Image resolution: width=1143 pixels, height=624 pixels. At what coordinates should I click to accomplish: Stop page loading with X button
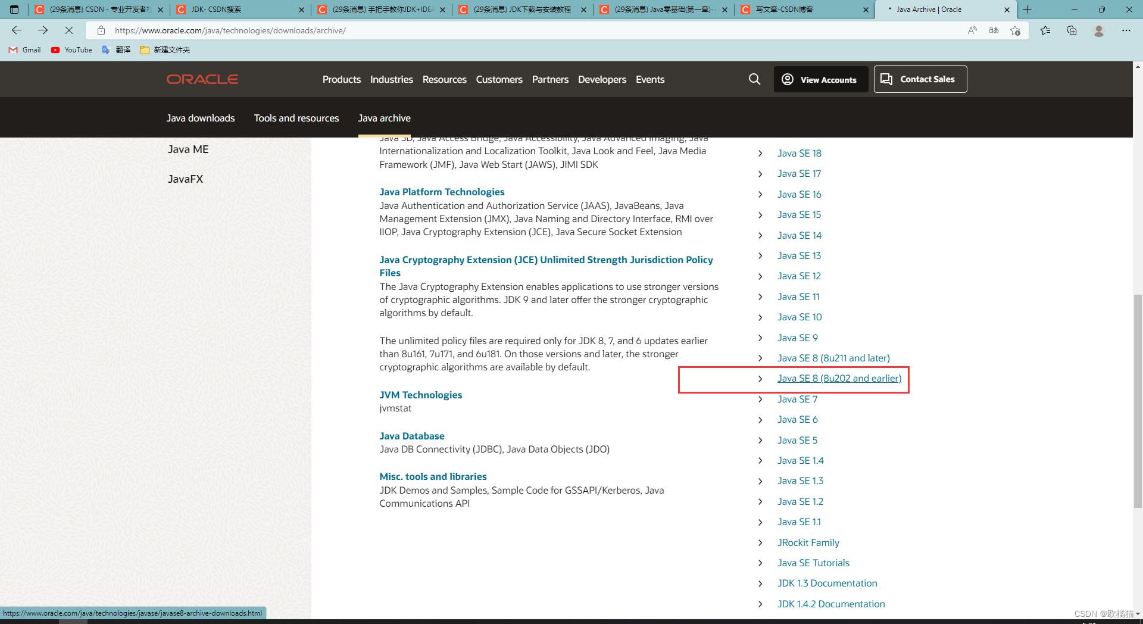pos(69,30)
